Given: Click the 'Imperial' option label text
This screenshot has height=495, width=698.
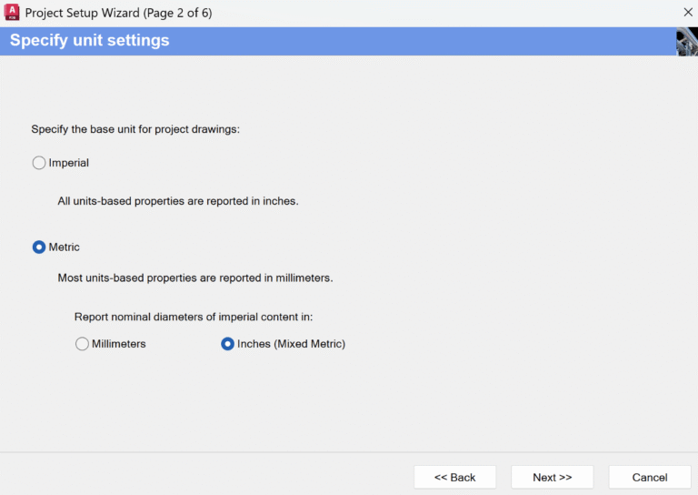Looking at the screenshot, I should [69, 163].
